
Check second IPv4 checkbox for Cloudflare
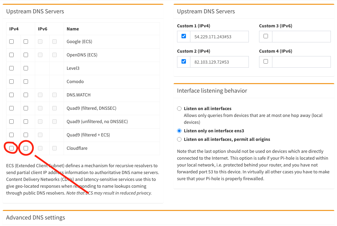pyautogui.click(x=26, y=148)
